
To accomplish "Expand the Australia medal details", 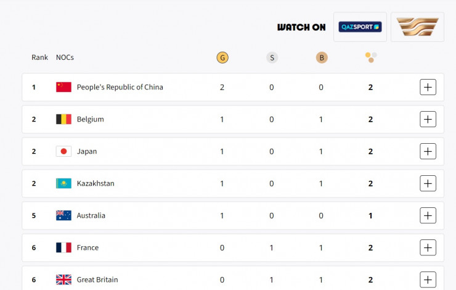I will 428,215.
